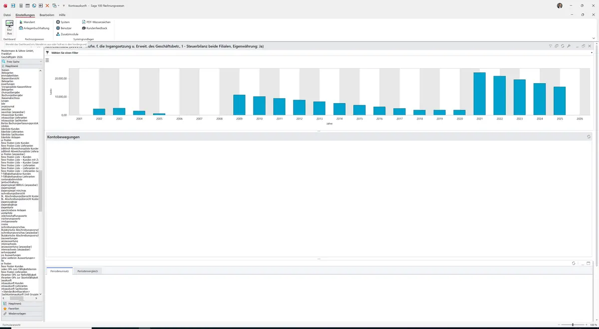This screenshot has width=599, height=329.
Task: Open the Datei menu
Action: coord(7,15)
